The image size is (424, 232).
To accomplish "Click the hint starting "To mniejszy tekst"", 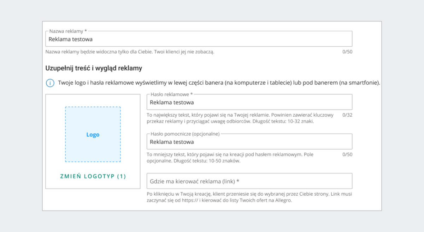I will (230, 157).
